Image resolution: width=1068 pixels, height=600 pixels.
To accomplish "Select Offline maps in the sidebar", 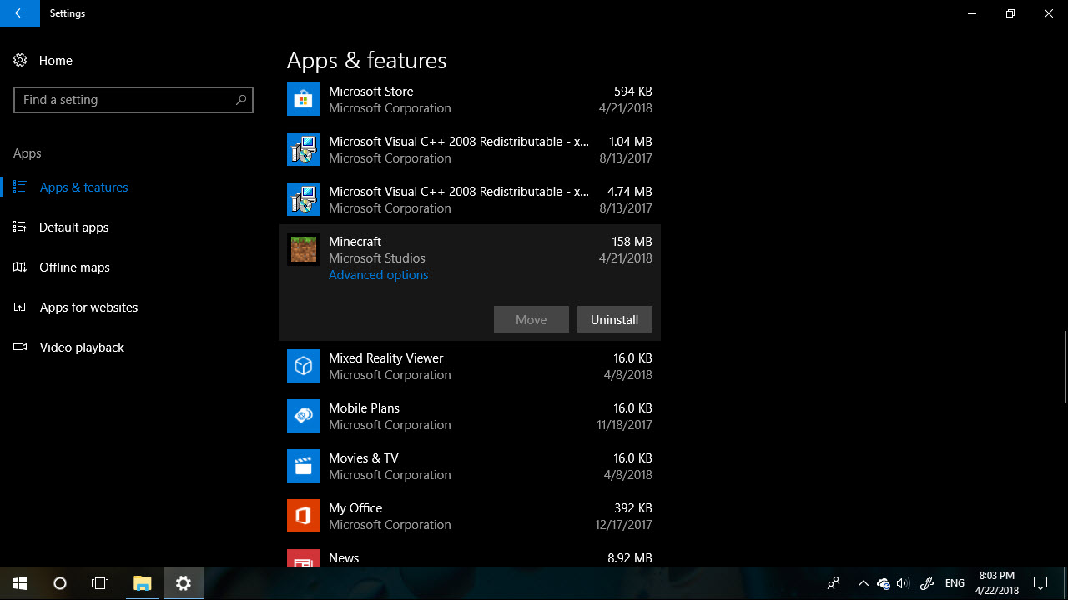I will (75, 267).
